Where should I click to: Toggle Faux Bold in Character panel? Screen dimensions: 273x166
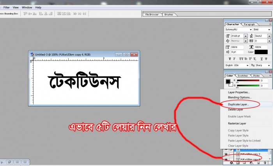(x=230, y=59)
